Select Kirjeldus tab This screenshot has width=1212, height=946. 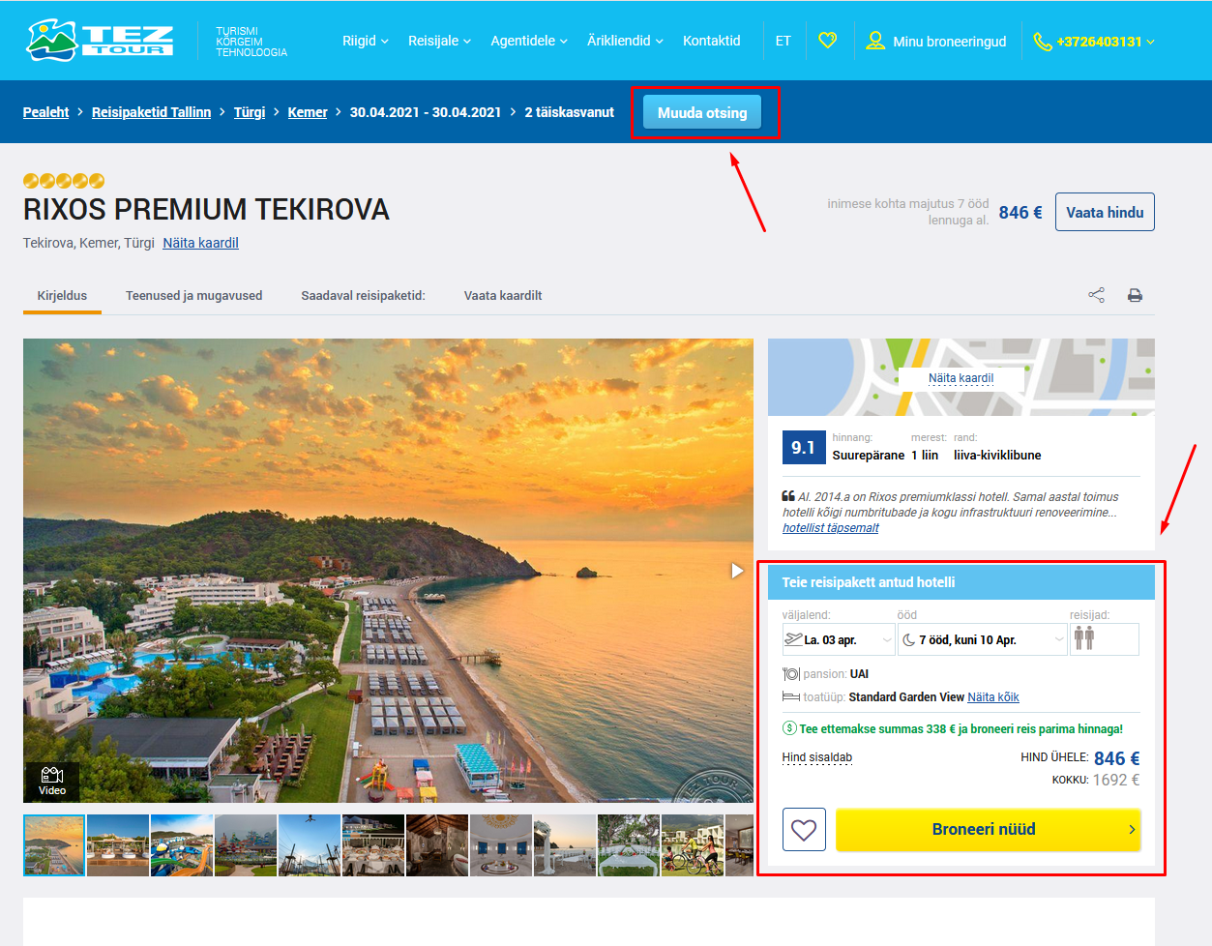click(x=62, y=295)
